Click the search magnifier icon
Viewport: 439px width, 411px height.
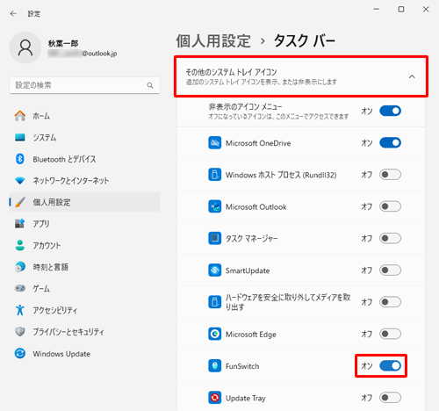150,85
